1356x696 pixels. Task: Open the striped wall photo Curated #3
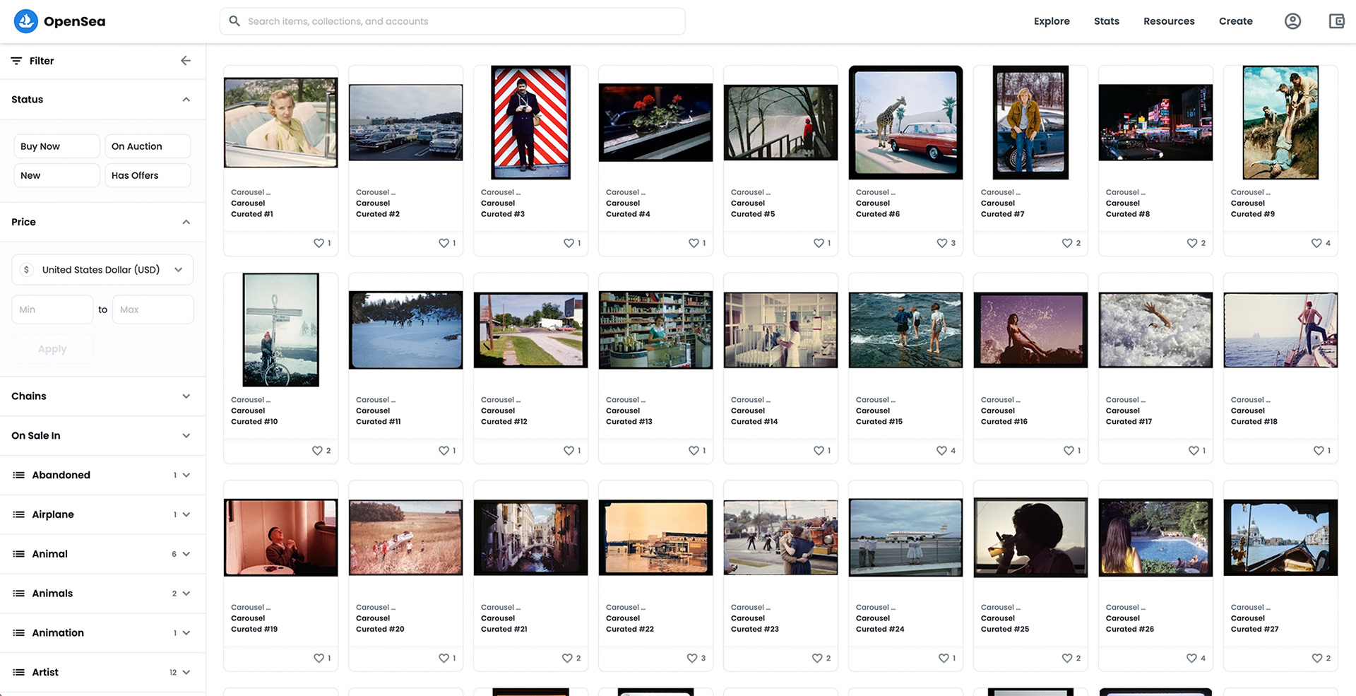pyautogui.click(x=530, y=122)
